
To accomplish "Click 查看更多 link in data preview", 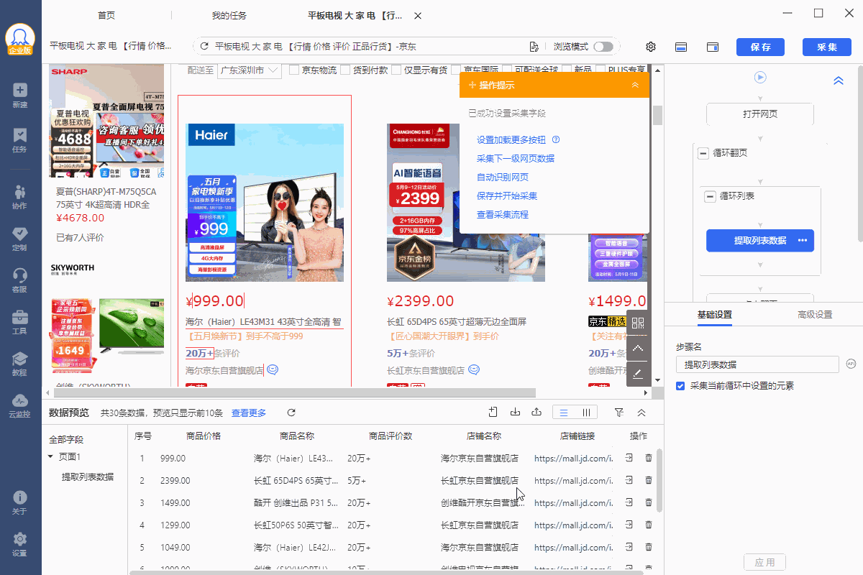I will click(249, 413).
